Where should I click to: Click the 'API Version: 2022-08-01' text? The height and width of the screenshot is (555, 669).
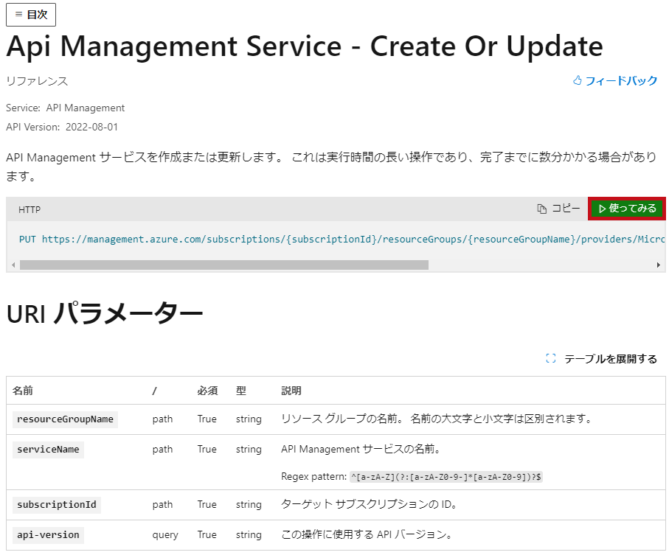pos(62,127)
